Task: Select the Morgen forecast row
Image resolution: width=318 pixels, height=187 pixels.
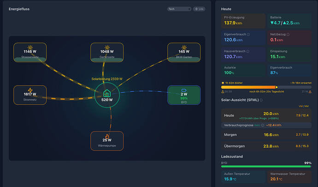Action: click(x=266, y=135)
